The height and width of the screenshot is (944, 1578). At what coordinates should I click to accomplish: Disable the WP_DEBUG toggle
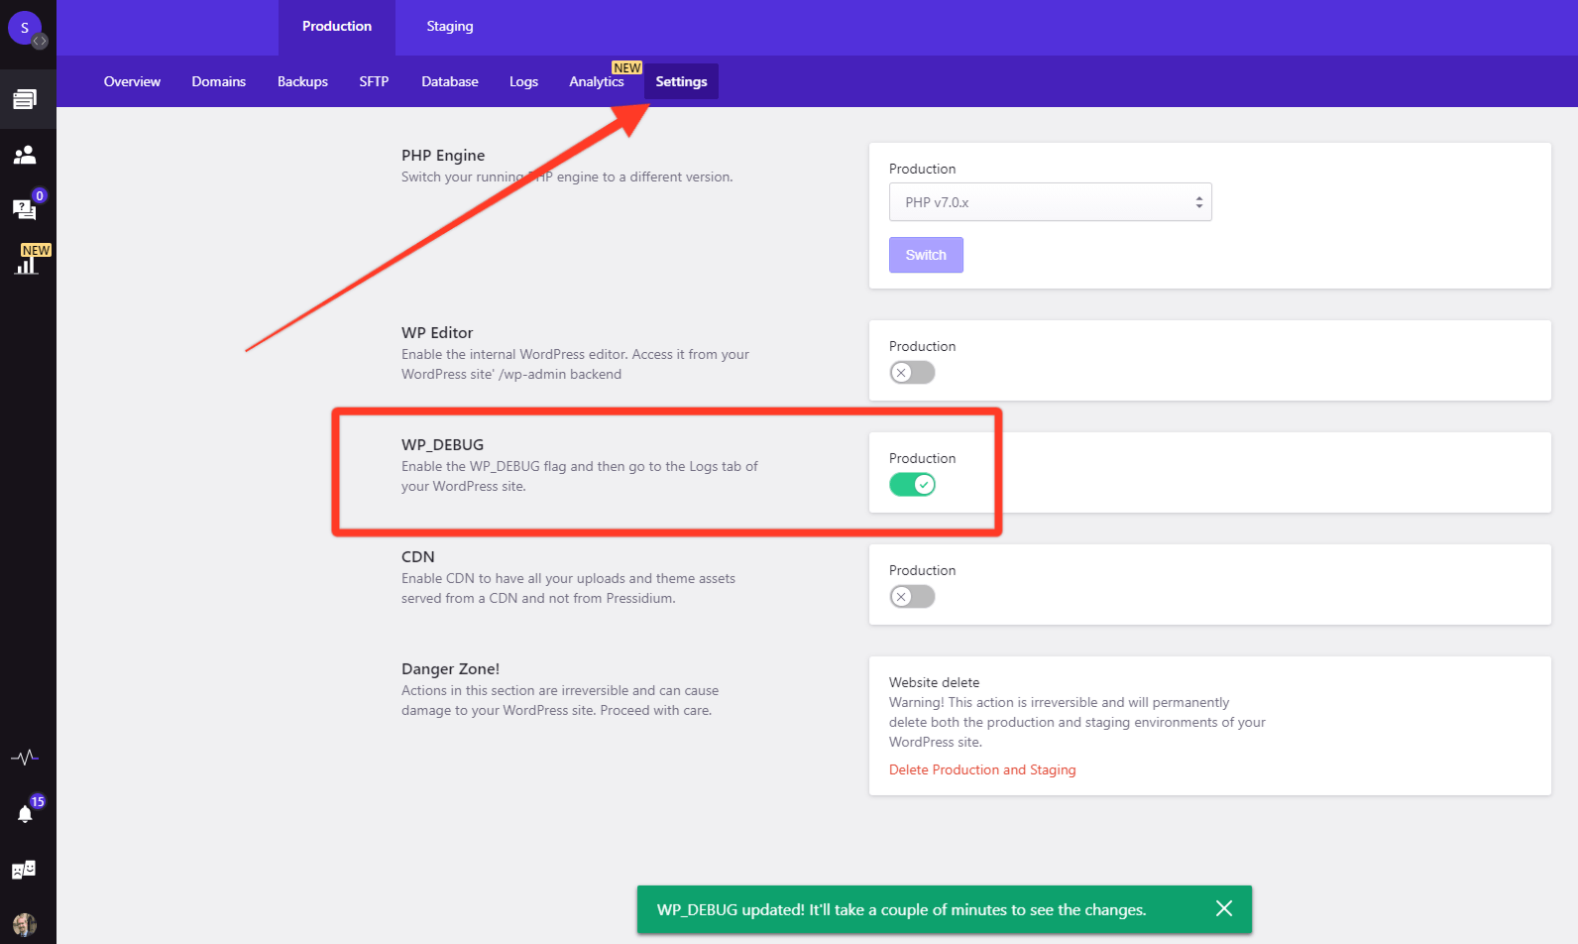click(912, 485)
